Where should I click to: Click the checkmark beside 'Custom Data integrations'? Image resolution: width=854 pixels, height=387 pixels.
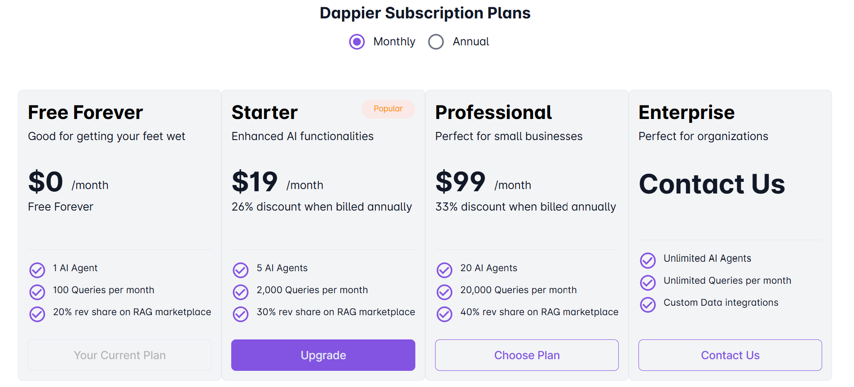[648, 305]
